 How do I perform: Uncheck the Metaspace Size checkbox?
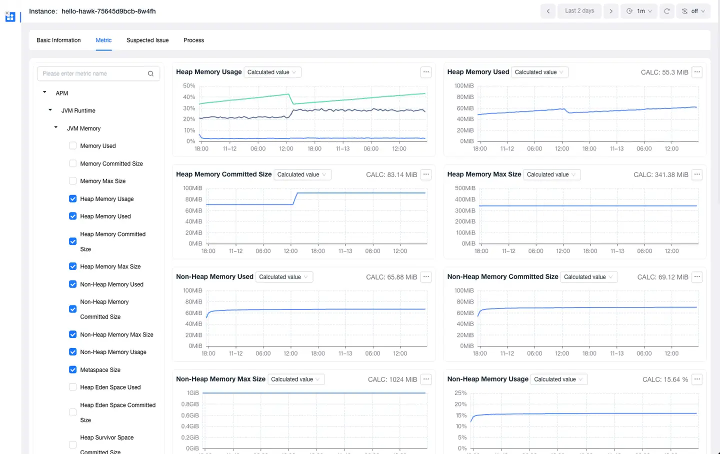[73, 370]
